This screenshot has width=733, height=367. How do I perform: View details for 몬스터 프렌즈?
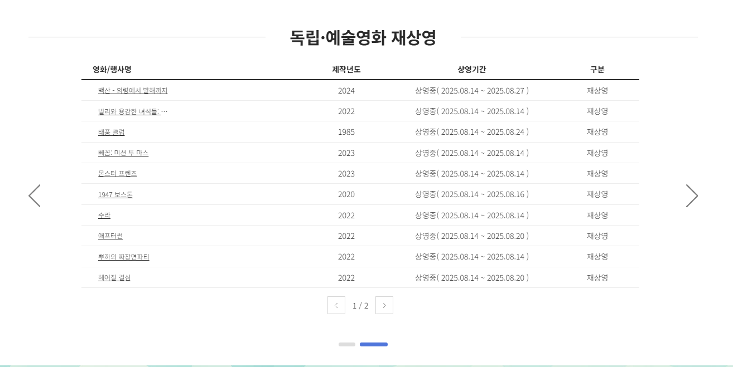(x=118, y=173)
